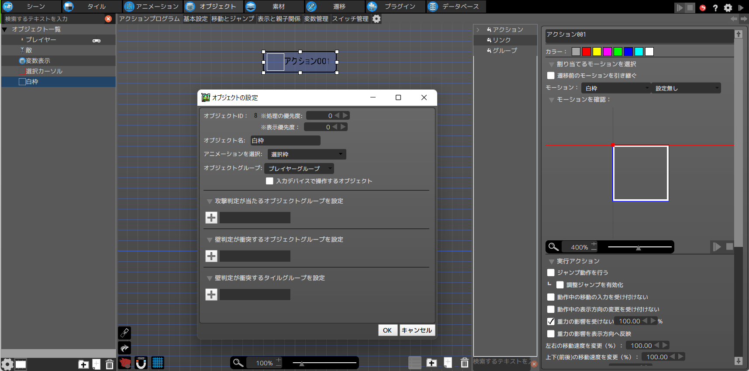The width and height of the screenshot is (749, 371).
Task: Click キャンセル button in dialog
Action: (417, 330)
